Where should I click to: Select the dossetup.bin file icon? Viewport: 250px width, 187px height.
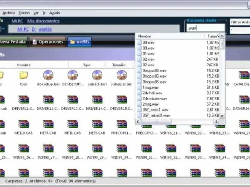(x=48, y=75)
